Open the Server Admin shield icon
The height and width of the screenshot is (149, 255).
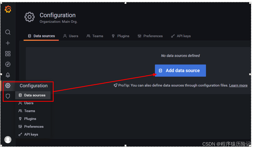(8, 96)
